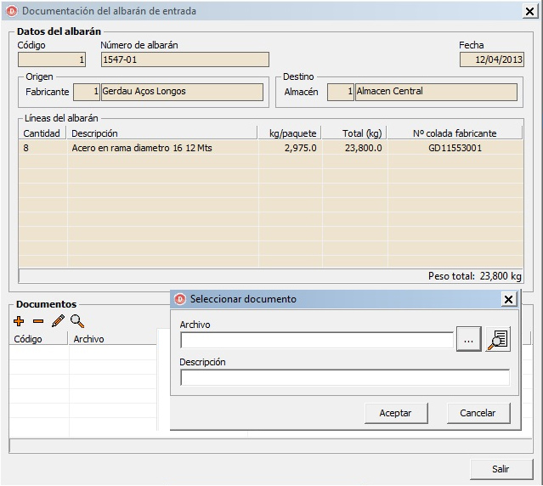
Task: Close the Seleccionar documento dialog
Action: click(x=509, y=299)
